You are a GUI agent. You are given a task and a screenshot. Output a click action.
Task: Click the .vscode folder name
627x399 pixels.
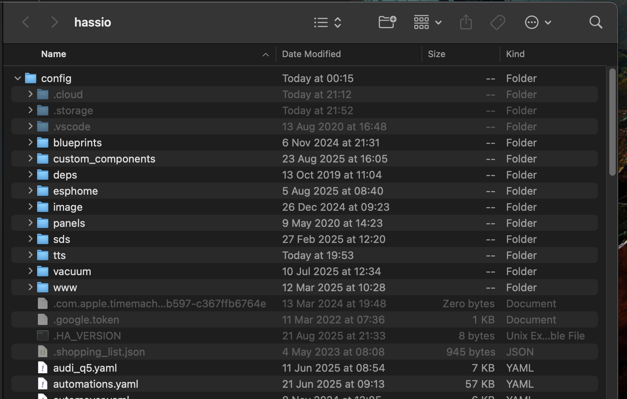coord(72,127)
